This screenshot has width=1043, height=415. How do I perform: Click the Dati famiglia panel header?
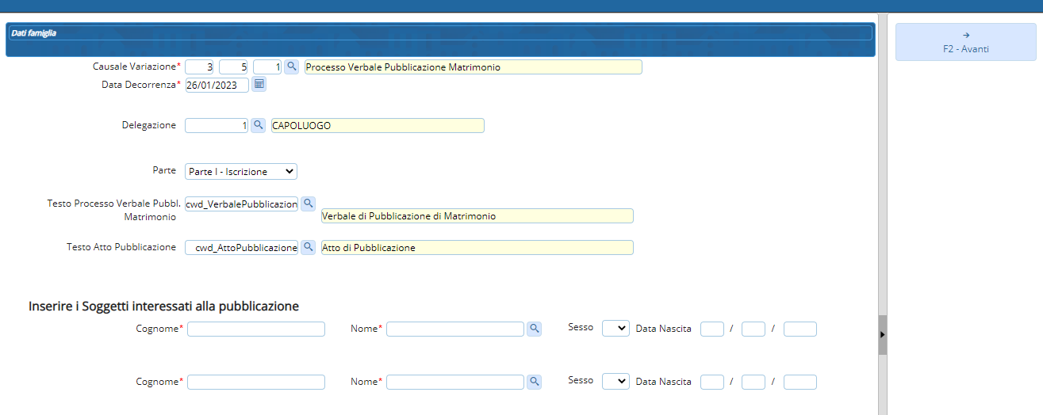tap(440, 33)
